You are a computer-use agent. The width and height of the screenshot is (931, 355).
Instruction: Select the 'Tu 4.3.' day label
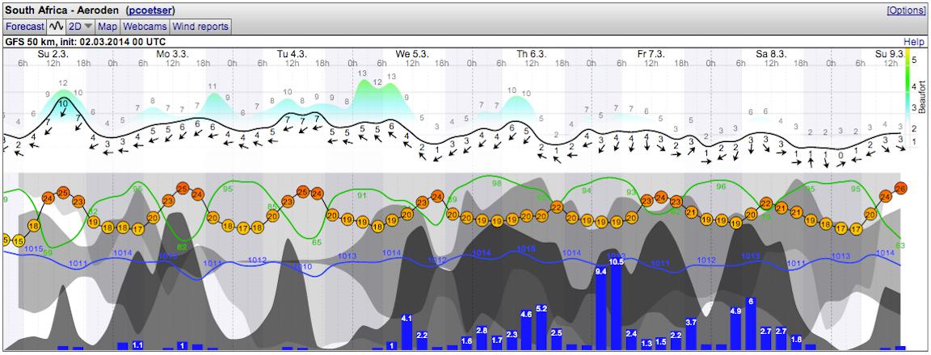pyautogui.click(x=292, y=54)
